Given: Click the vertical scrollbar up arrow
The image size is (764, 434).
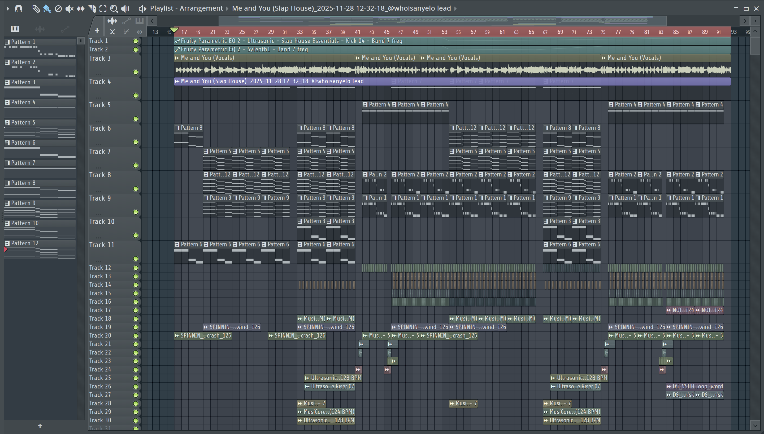Looking at the screenshot, I should click(755, 31).
